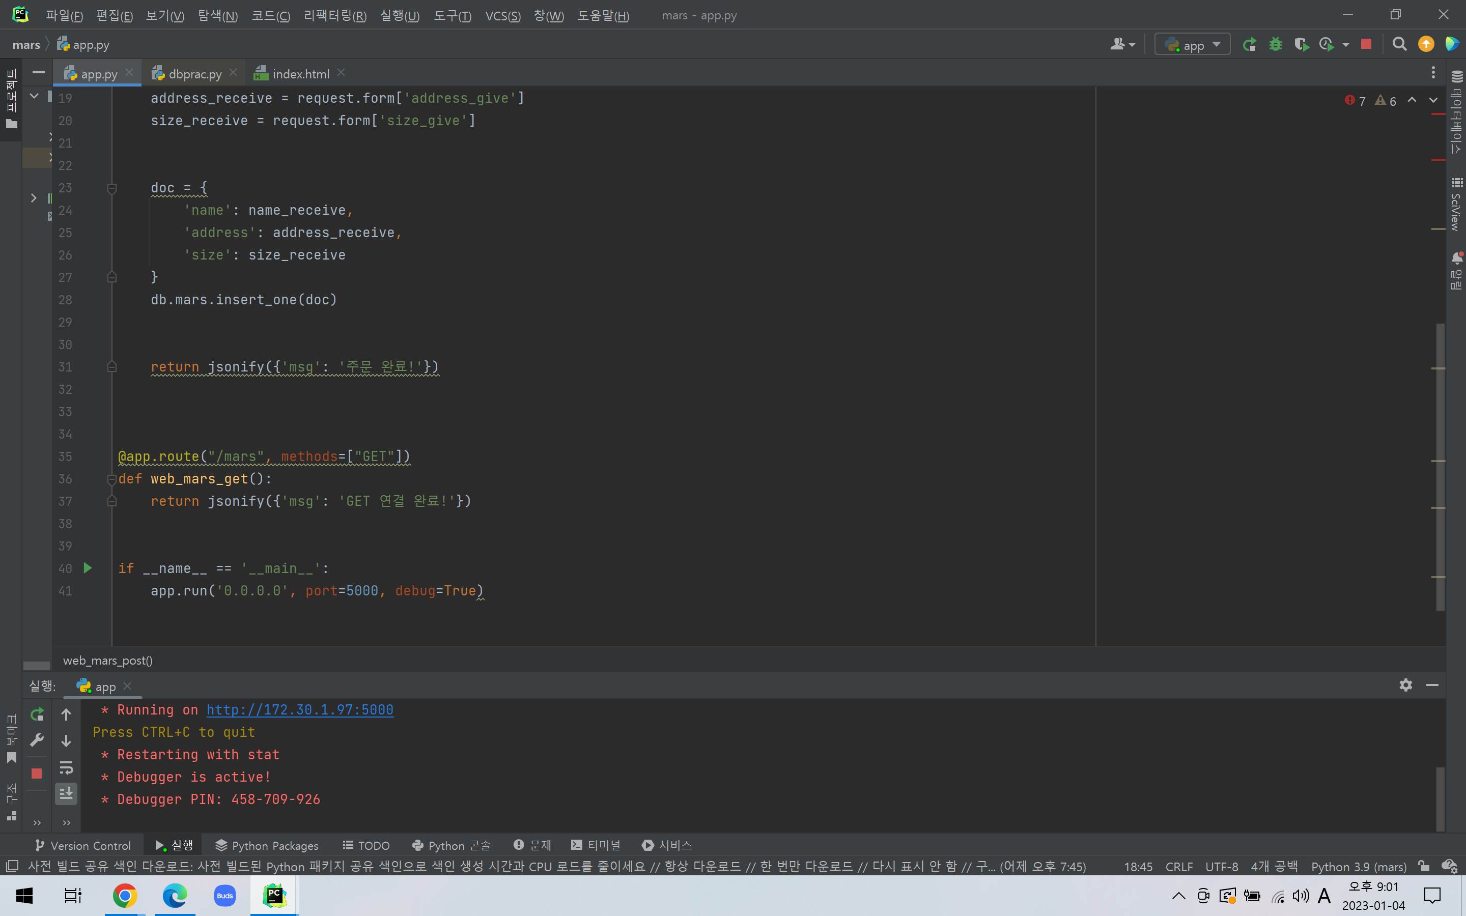Expand the profiler options arrow
This screenshot has width=1466, height=916.
[x=1346, y=45]
